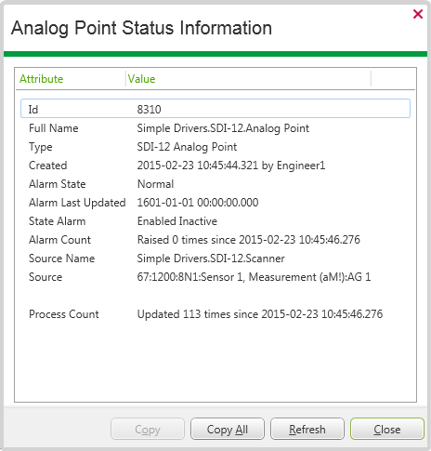Select the Created row
Screen dimensions: 431x451
215,166
